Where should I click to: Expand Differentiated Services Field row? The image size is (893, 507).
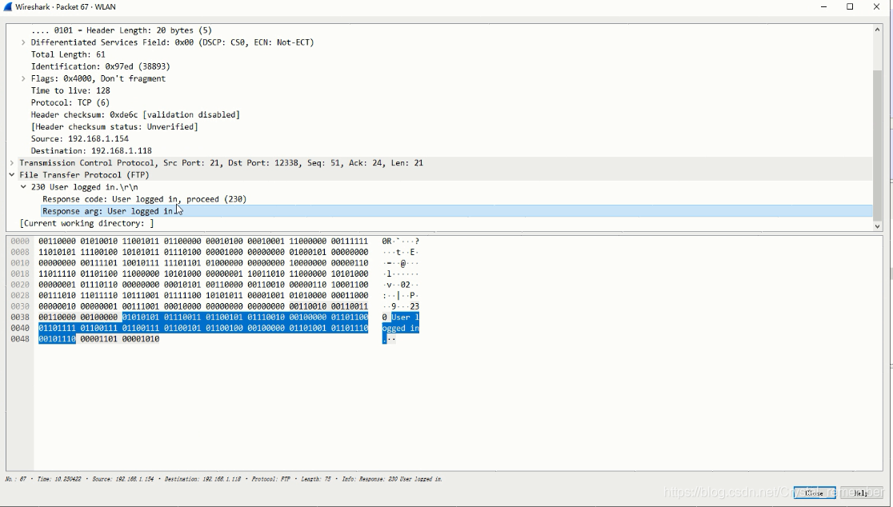pyautogui.click(x=23, y=42)
